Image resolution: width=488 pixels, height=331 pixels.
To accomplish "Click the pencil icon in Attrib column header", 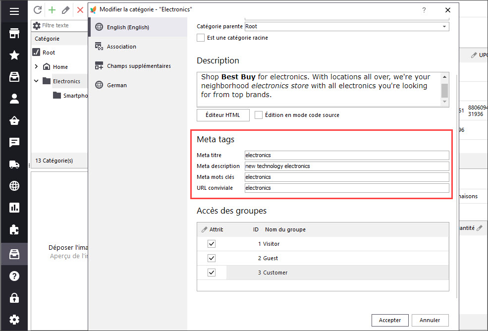I will pos(204,229).
